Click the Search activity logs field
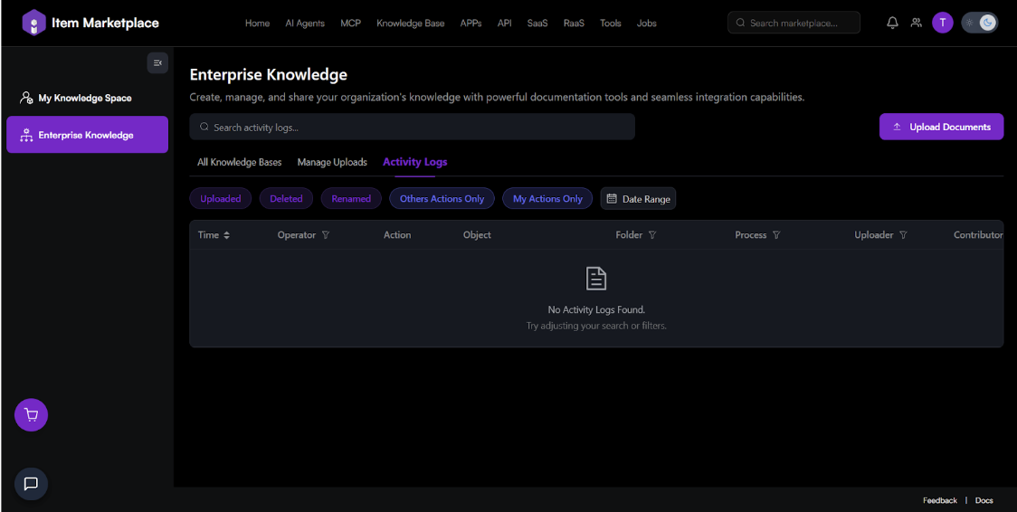This screenshot has width=1017, height=512. coord(412,128)
